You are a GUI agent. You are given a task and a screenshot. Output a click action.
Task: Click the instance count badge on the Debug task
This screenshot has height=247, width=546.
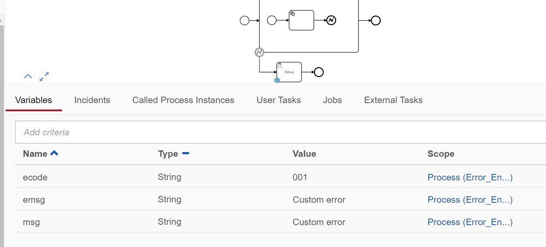click(x=277, y=80)
